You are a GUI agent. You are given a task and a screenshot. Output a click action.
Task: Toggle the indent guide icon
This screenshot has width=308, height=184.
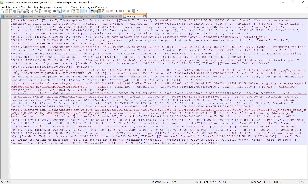[91, 11]
